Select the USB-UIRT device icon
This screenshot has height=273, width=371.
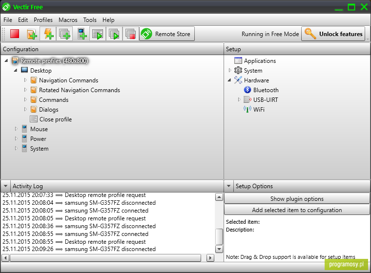click(247, 99)
